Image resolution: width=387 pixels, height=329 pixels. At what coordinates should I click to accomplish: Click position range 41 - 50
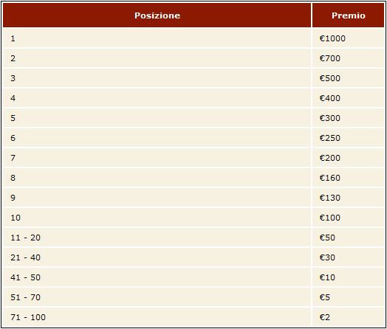(25, 277)
